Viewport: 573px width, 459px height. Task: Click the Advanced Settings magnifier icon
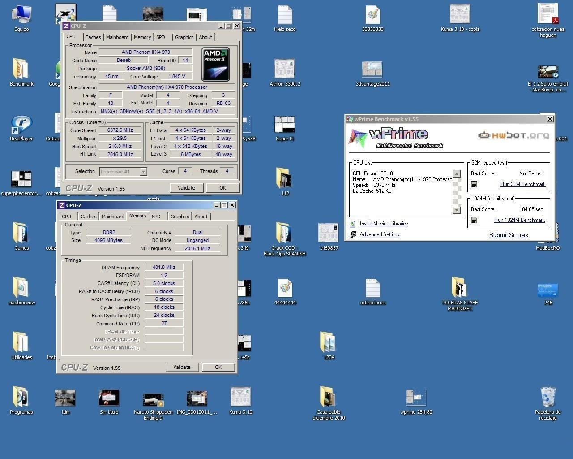[353, 234]
